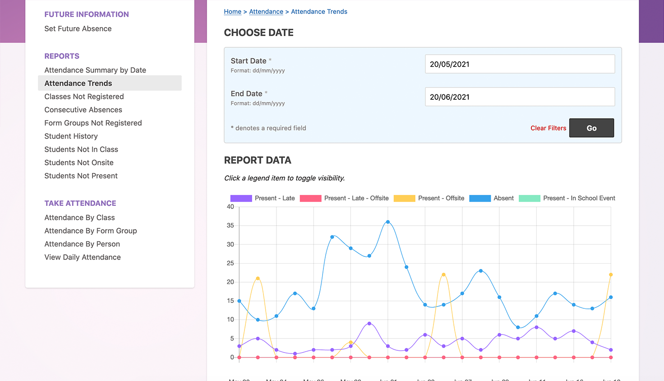Image resolution: width=664 pixels, height=381 pixels.
Task: Open Students Not In Class report
Action: click(81, 149)
